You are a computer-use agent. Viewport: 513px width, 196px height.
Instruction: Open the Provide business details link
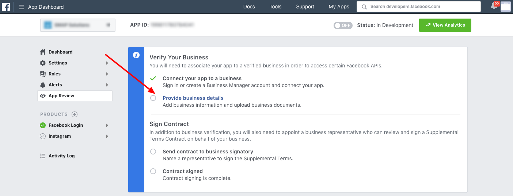point(193,98)
